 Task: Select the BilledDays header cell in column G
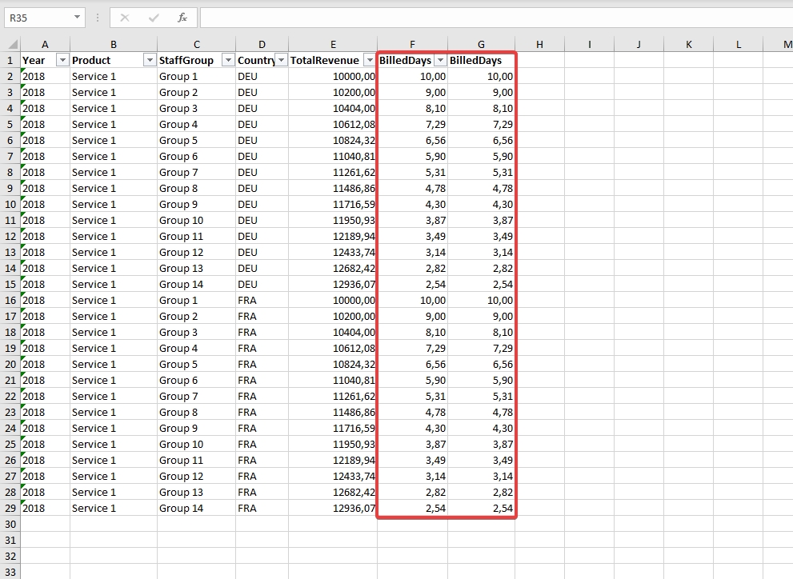(x=480, y=61)
